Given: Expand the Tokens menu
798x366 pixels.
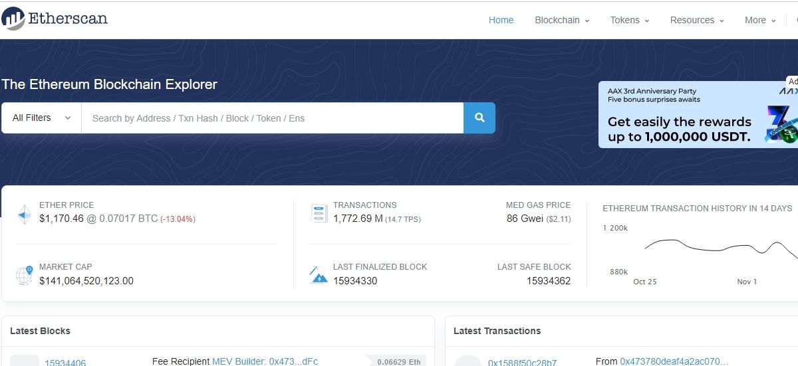Looking at the screenshot, I should (629, 20).
